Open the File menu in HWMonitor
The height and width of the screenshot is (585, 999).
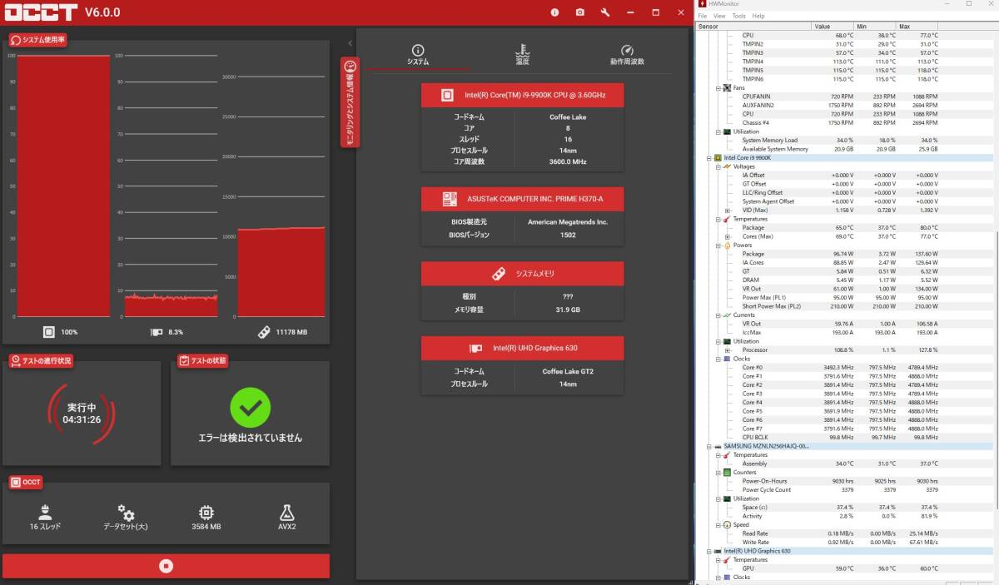702,16
